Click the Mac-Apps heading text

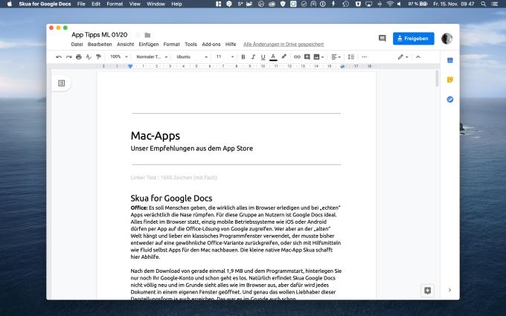156,136
